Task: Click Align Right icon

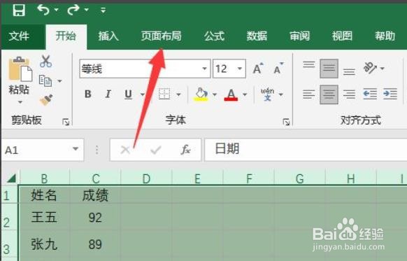Action: (349, 94)
